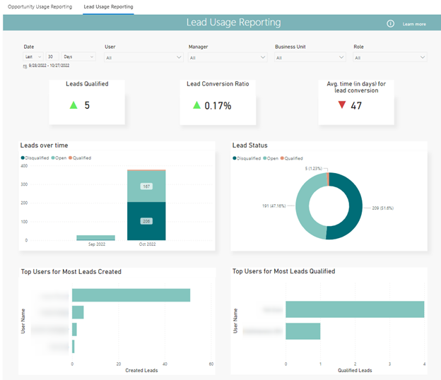Click the average conversion time value 47
Viewport: 441px width, 380px height.
click(x=356, y=106)
